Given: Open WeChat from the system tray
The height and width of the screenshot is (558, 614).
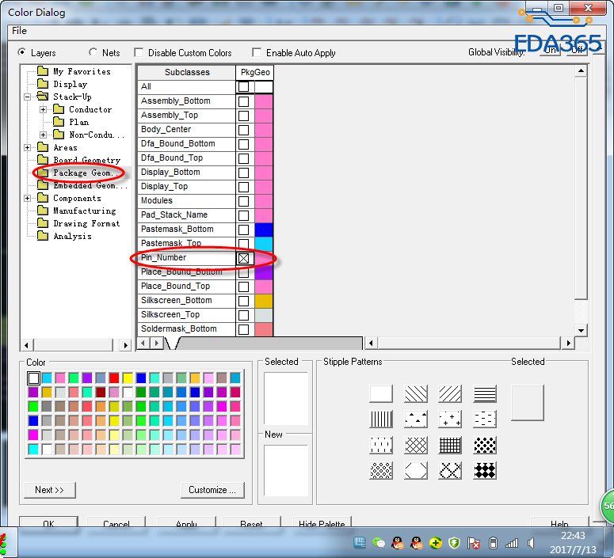Looking at the screenshot, I should (378, 543).
